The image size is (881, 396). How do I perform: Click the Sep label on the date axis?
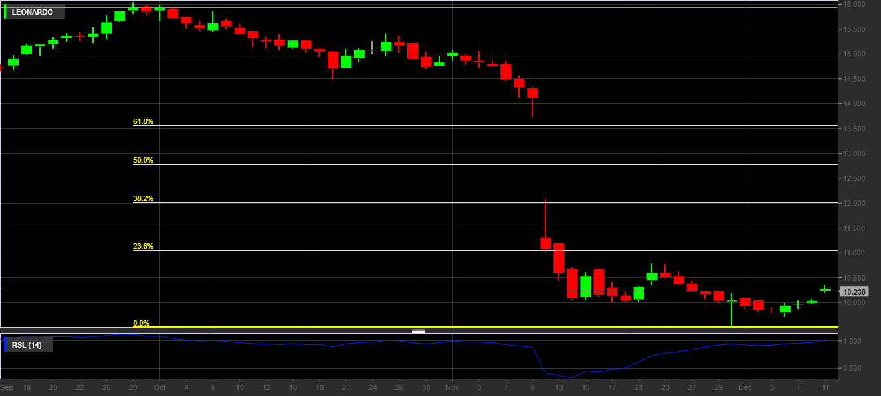tap(7, 387)
